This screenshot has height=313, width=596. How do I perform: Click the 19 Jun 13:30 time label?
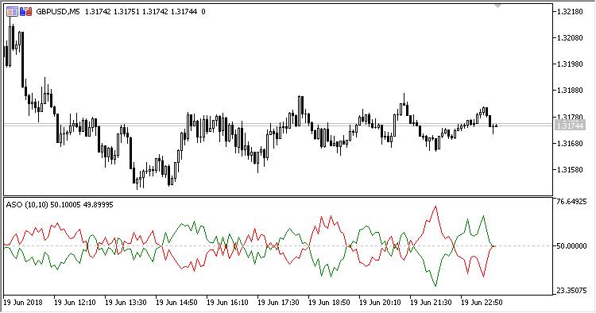126,303
